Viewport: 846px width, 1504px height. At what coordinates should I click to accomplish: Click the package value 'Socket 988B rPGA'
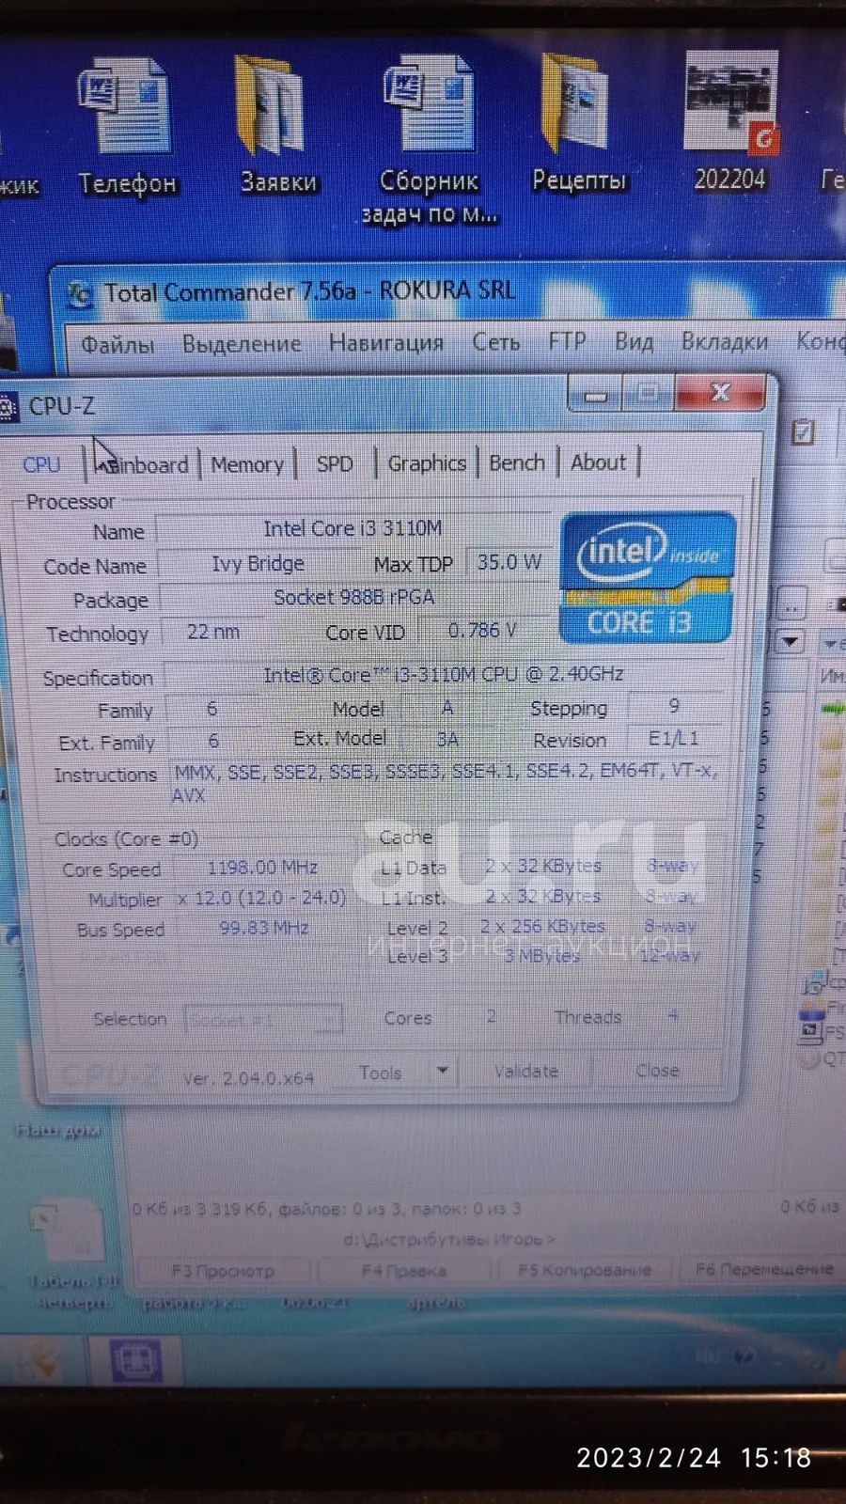click(354, 598)
